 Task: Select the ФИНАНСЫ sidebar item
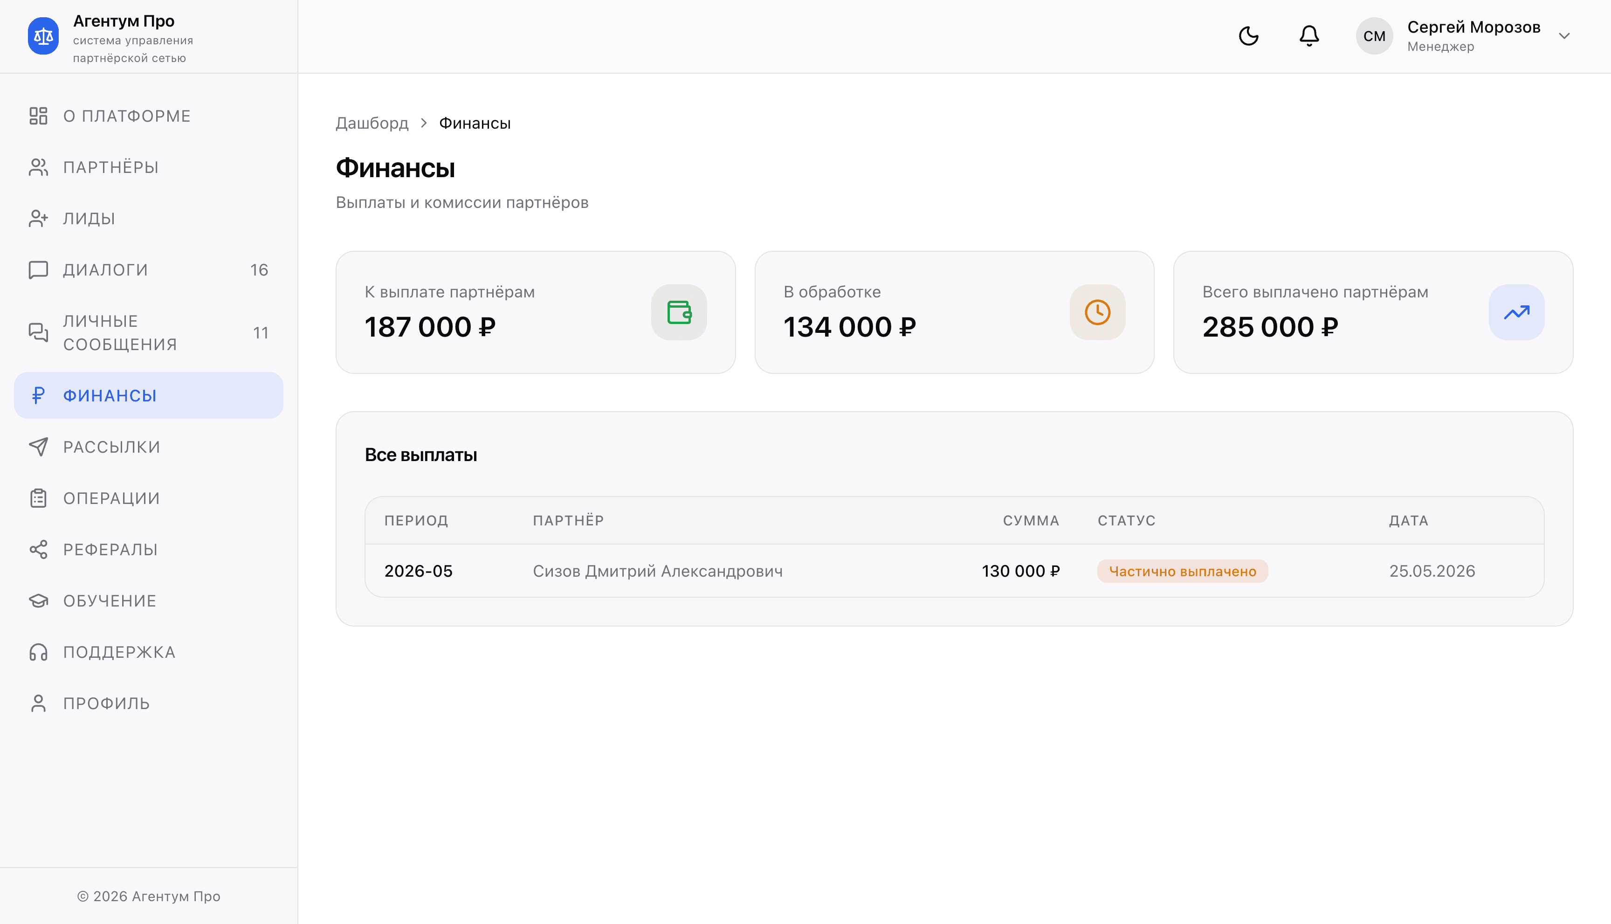149,395
